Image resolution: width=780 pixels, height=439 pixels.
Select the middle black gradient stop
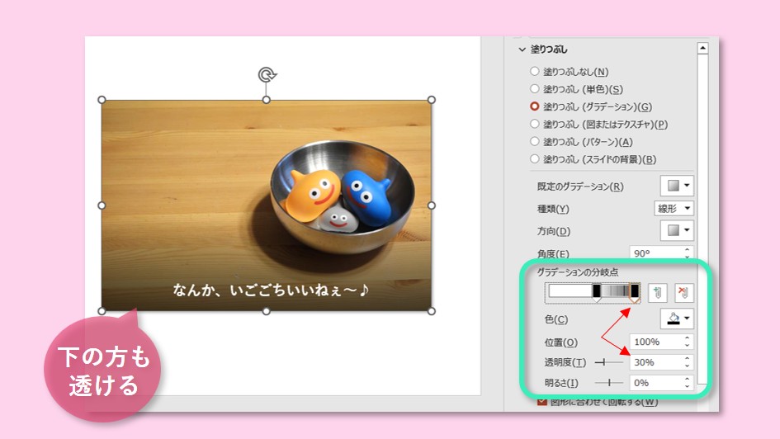click(x=597, y=292)
